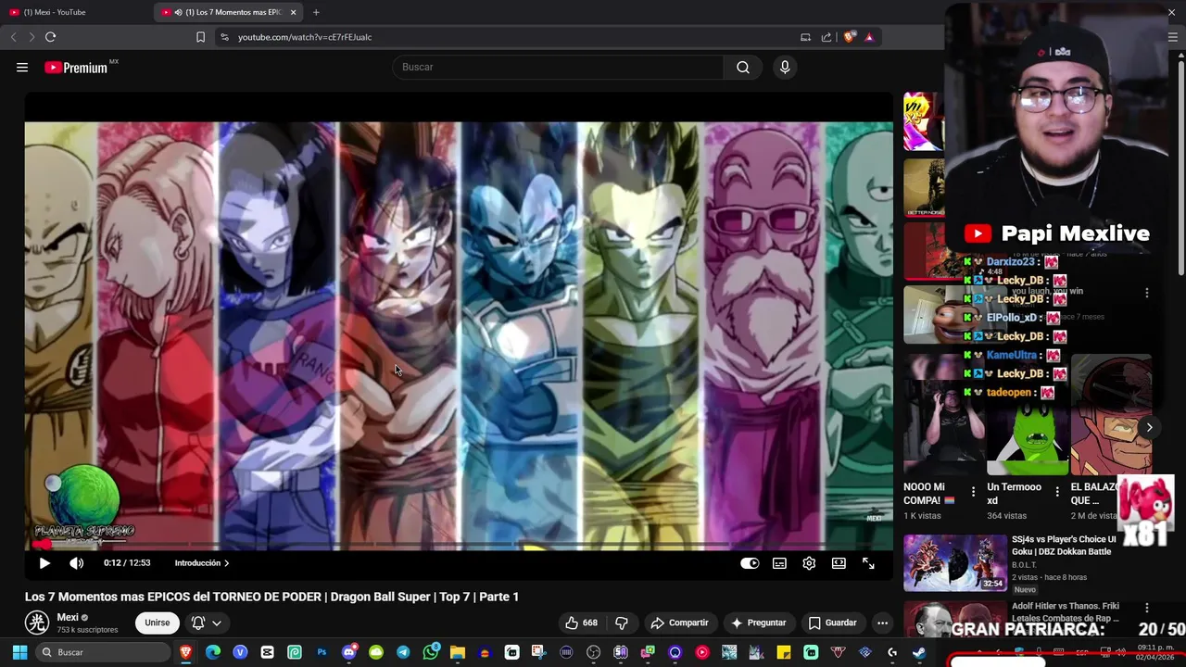Open the YouTube guide hamburger menu

coord(22,67)
